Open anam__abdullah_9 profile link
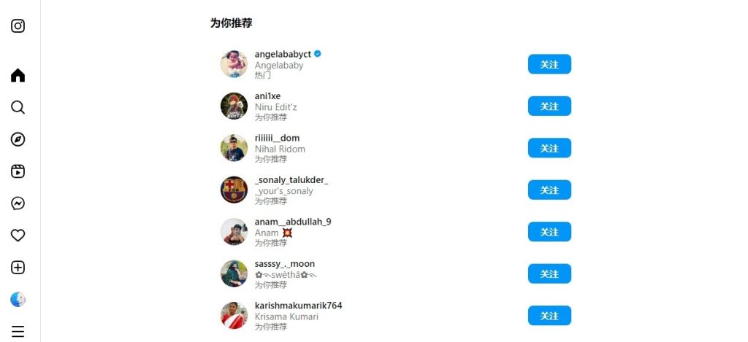Viewport: 748px width, 342px height. point(293,222)
